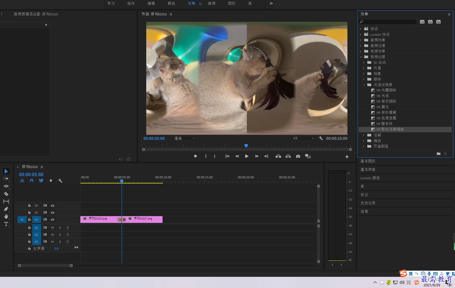Image resolution: width=455 pixels, height=288 pixels.
Task: Click the Extract button
Action: coord(288,156)
